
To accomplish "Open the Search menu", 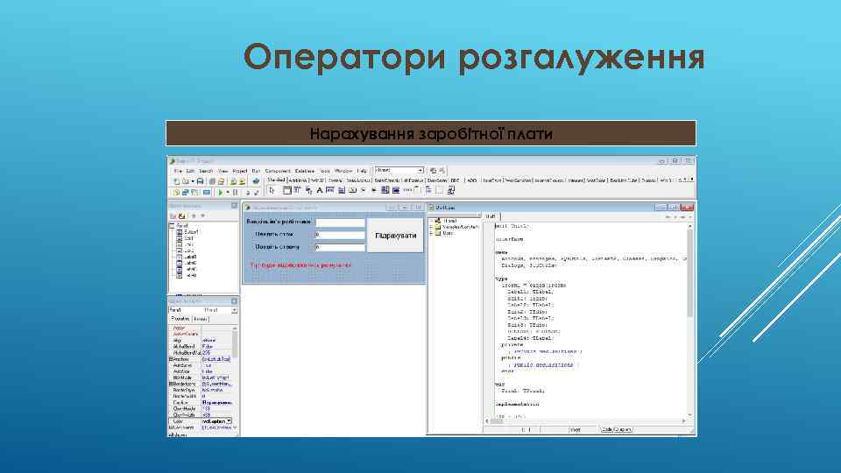I will [x=206, y=171].
